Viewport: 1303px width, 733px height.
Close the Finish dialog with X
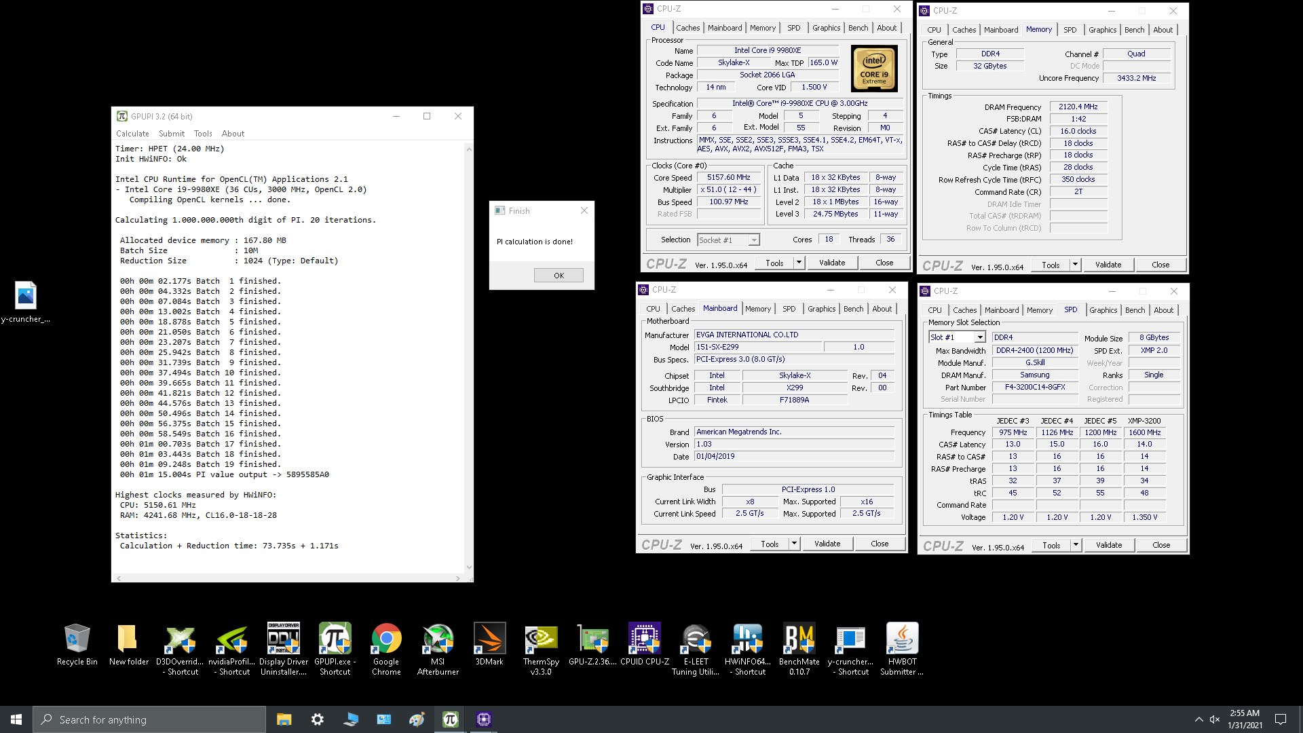tap(584, 211)
